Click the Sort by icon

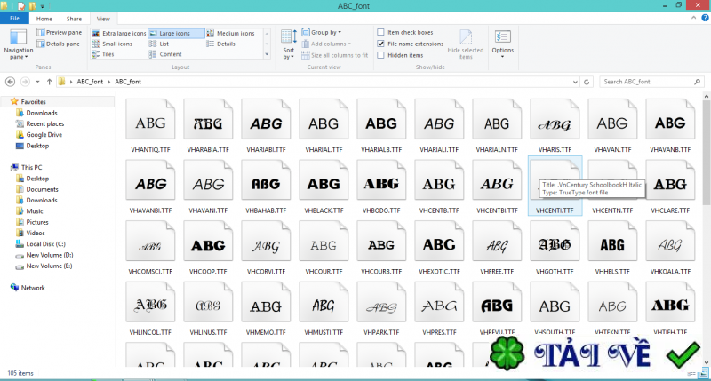pyautogui.click(x=289, y=43)
